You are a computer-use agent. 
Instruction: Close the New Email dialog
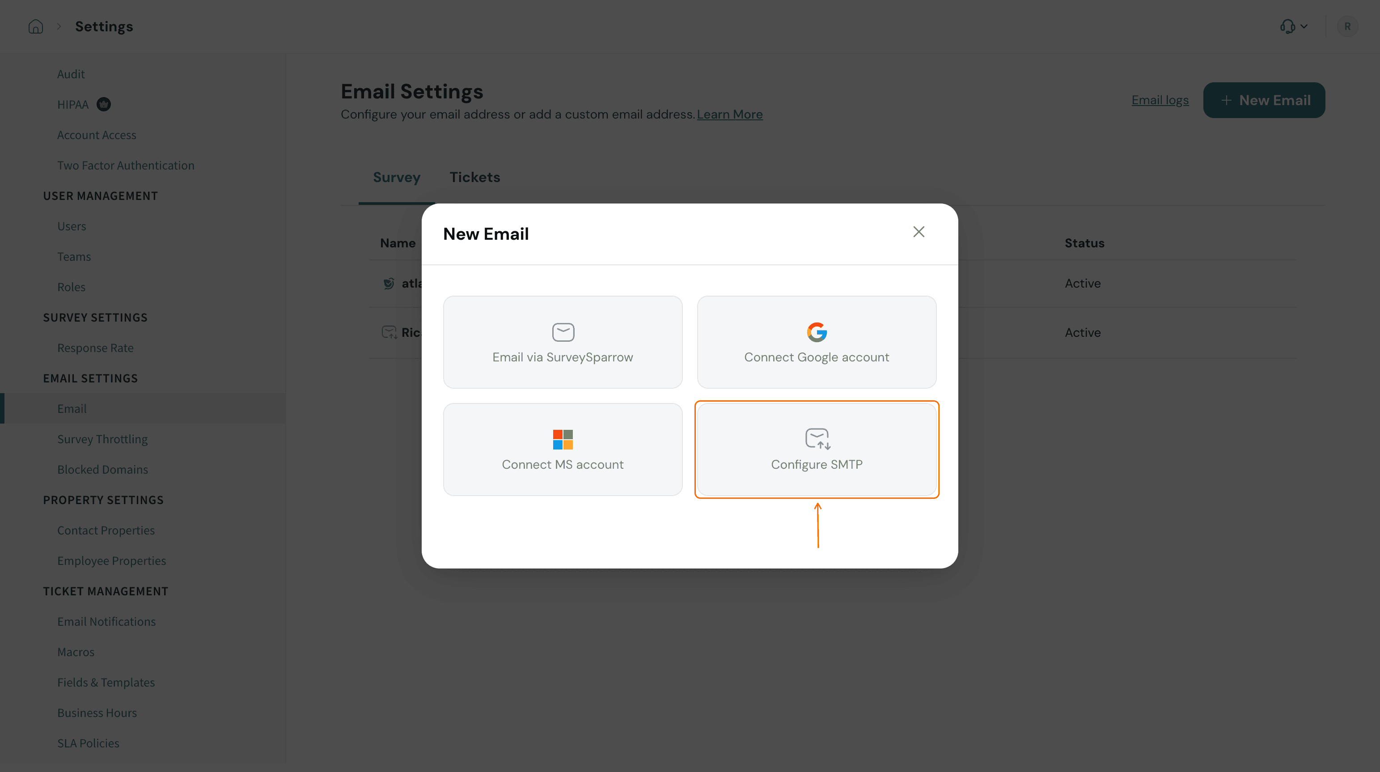[918, 232]
